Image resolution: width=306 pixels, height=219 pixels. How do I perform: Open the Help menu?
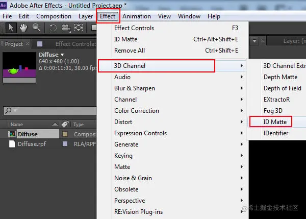pyautogui.click(x=214, y=16)
